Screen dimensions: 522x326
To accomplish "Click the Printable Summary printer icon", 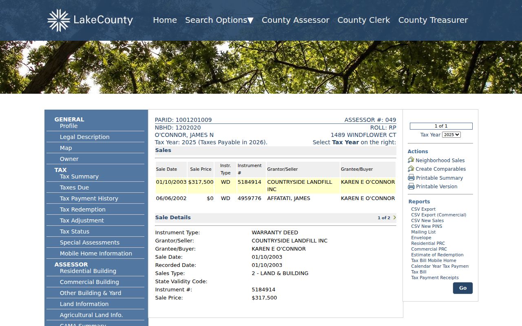I will pos(411,178).
